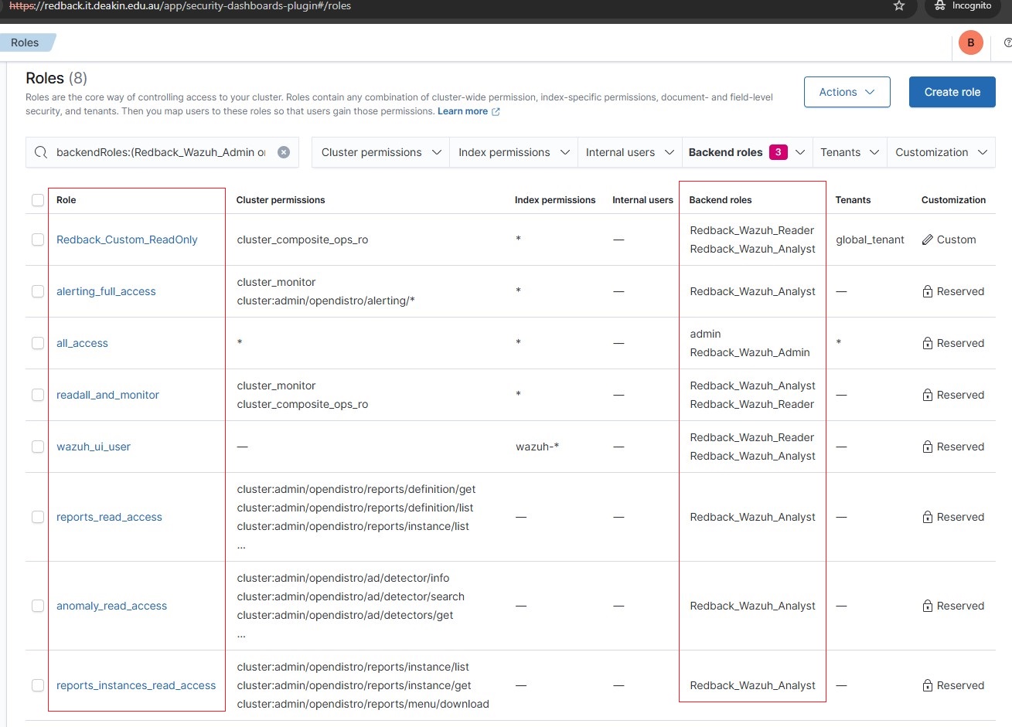Viewport: 1012px width, 727px height.
Task: Sort by Backend roles column header
Action: 721,200
